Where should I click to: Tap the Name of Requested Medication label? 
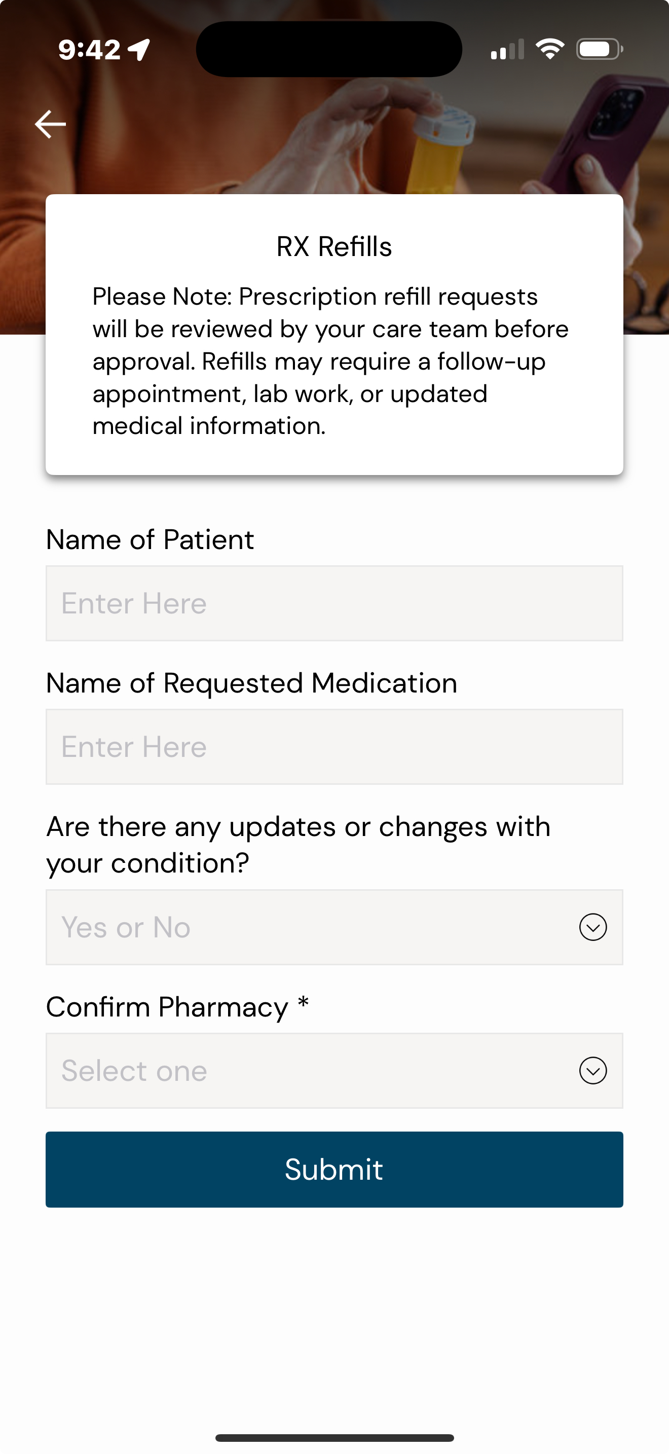(251, 683)
